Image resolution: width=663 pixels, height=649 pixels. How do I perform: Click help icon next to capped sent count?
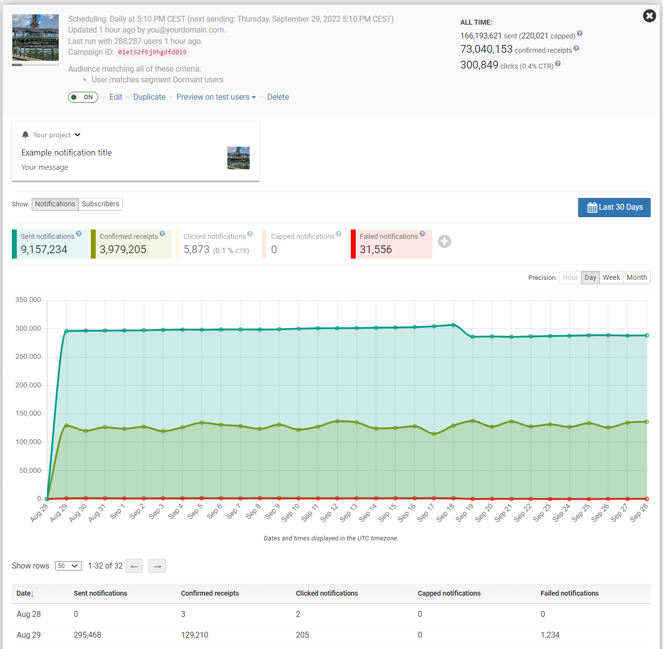580,34
